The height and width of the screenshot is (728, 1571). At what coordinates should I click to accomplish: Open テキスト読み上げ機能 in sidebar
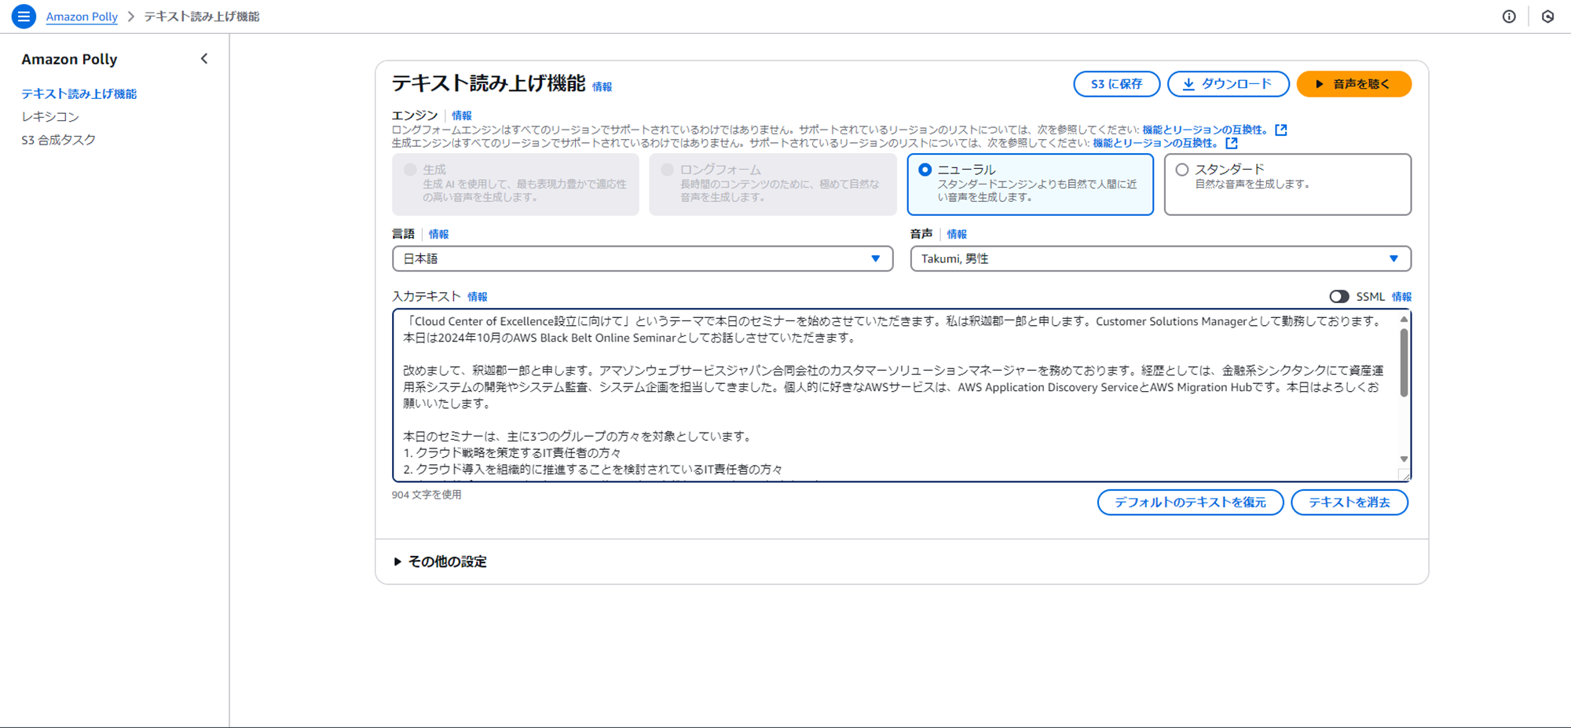click(79, 93)
